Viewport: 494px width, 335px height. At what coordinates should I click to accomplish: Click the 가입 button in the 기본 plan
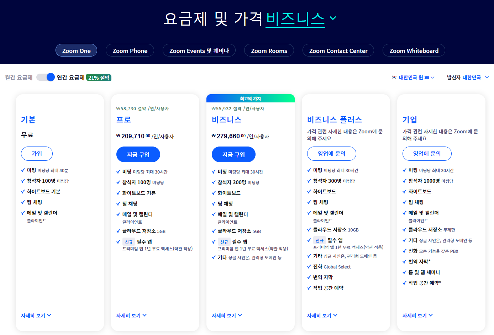coord(37,154)
